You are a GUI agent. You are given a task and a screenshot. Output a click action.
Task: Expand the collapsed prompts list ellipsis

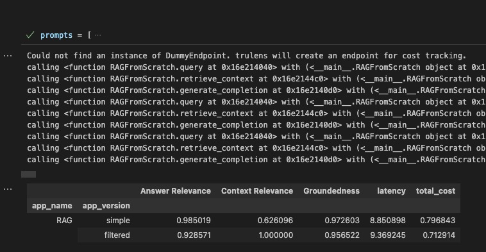97,35
